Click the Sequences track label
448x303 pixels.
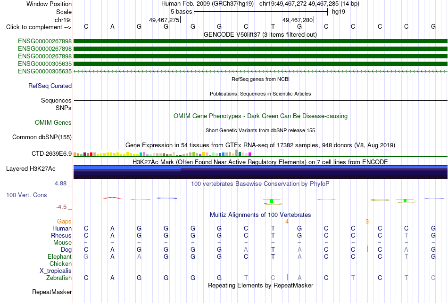tap(56, 100)
